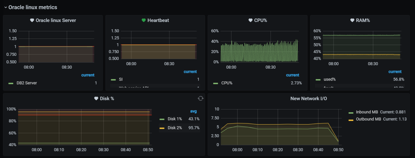Image resolution: width=415 pixels, height=158 pixels.
Task: Click the green line marker beside DB2 Server
Action: [x=11, y=83]
